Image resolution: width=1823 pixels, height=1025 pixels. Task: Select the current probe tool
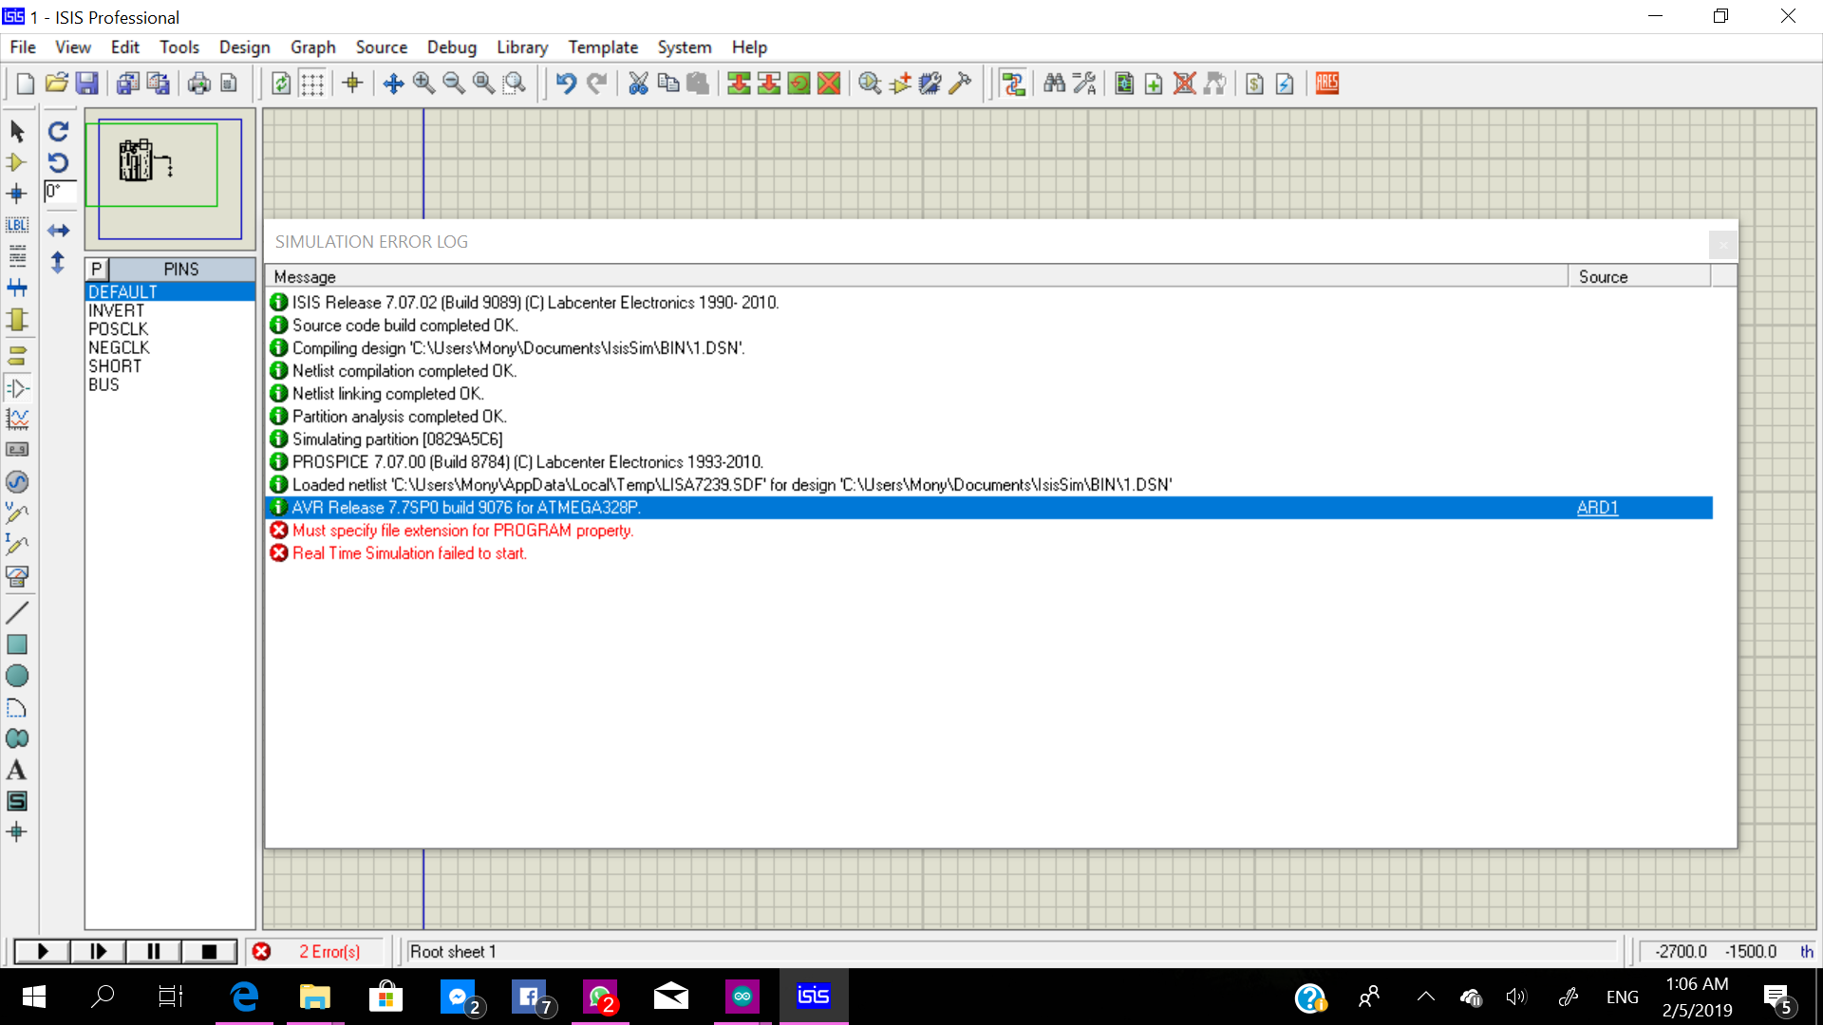(x=17, y=546)
